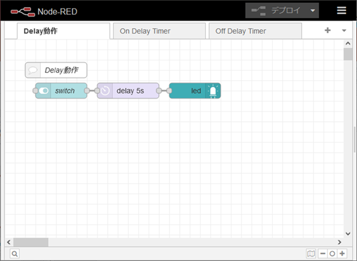Click the horizontal scrollbar thumb
357x261 pixels.
pos(31,242)
